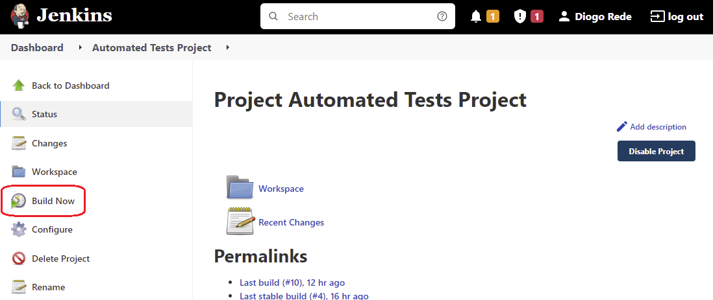The width and height of the screenshot is (713, 300).
Task: Click the Configure gear icon
Action: [x=19, y=230]
